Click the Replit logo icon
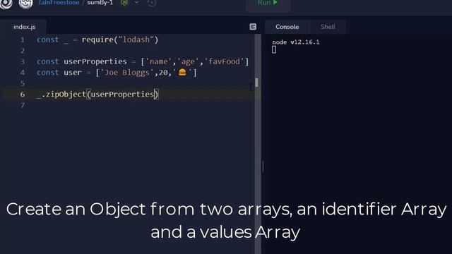 (x=6, y=4)
